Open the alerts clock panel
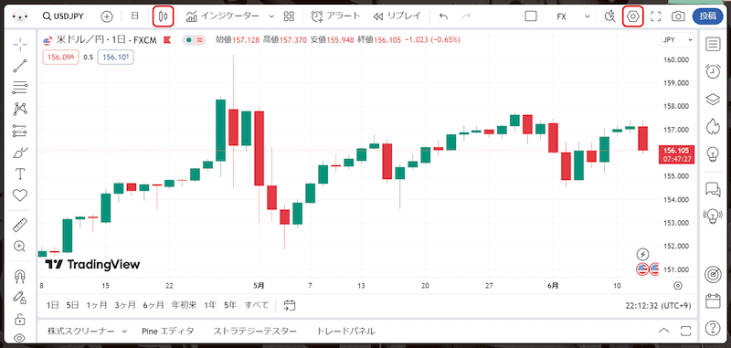 pyautogui.click(x=713, y=71)
